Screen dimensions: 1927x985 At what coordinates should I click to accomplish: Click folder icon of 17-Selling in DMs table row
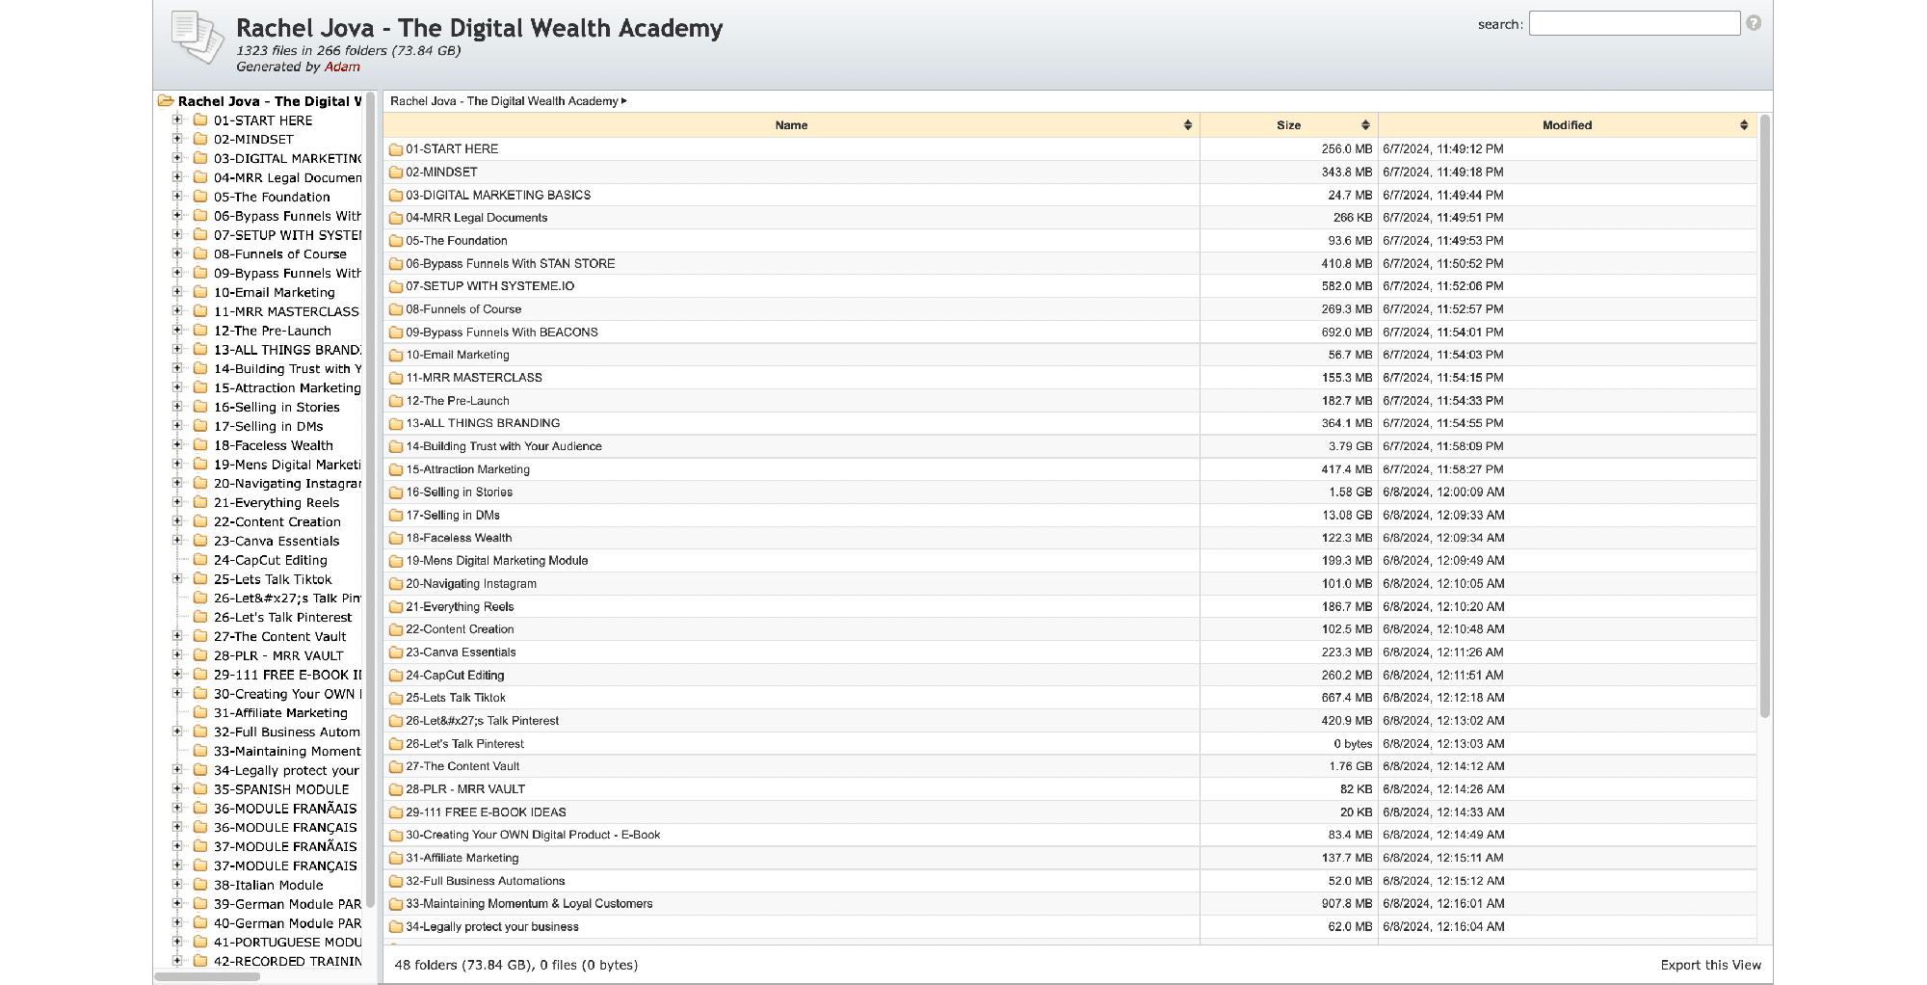pos(396,516)
